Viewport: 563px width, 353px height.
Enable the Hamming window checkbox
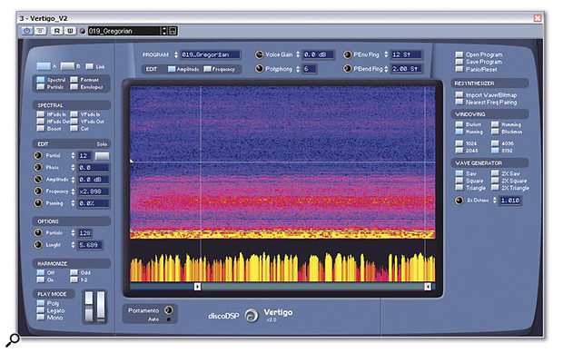pyautogui.click(x=495, y=124)
